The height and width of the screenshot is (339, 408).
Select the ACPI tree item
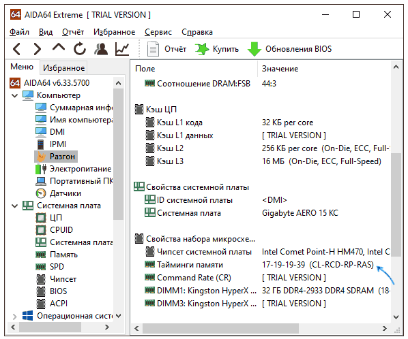click(52, 304)
